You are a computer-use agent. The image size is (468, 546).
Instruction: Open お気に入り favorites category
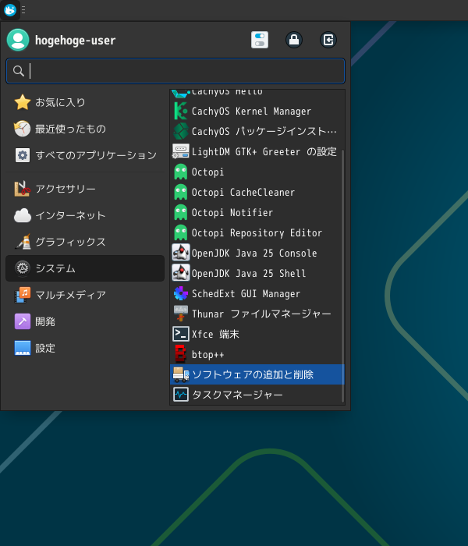pyautogui.click(x=85, y=102)
